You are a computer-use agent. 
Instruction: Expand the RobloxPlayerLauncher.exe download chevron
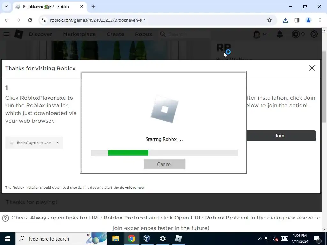tap(58, 143)
